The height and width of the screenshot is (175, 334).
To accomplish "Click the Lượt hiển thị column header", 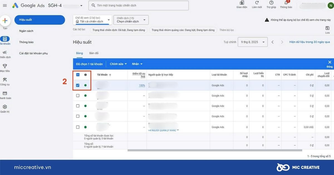I will tap(259, 75).
